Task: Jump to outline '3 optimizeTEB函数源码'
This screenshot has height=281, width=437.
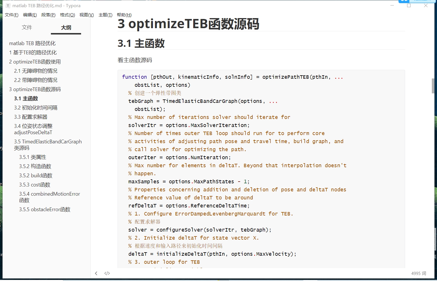Action: tap(35, 89)
